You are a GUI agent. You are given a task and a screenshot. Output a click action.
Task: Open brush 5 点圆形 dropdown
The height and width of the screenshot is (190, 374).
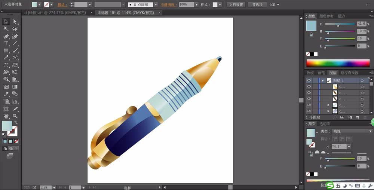point(156,4)
